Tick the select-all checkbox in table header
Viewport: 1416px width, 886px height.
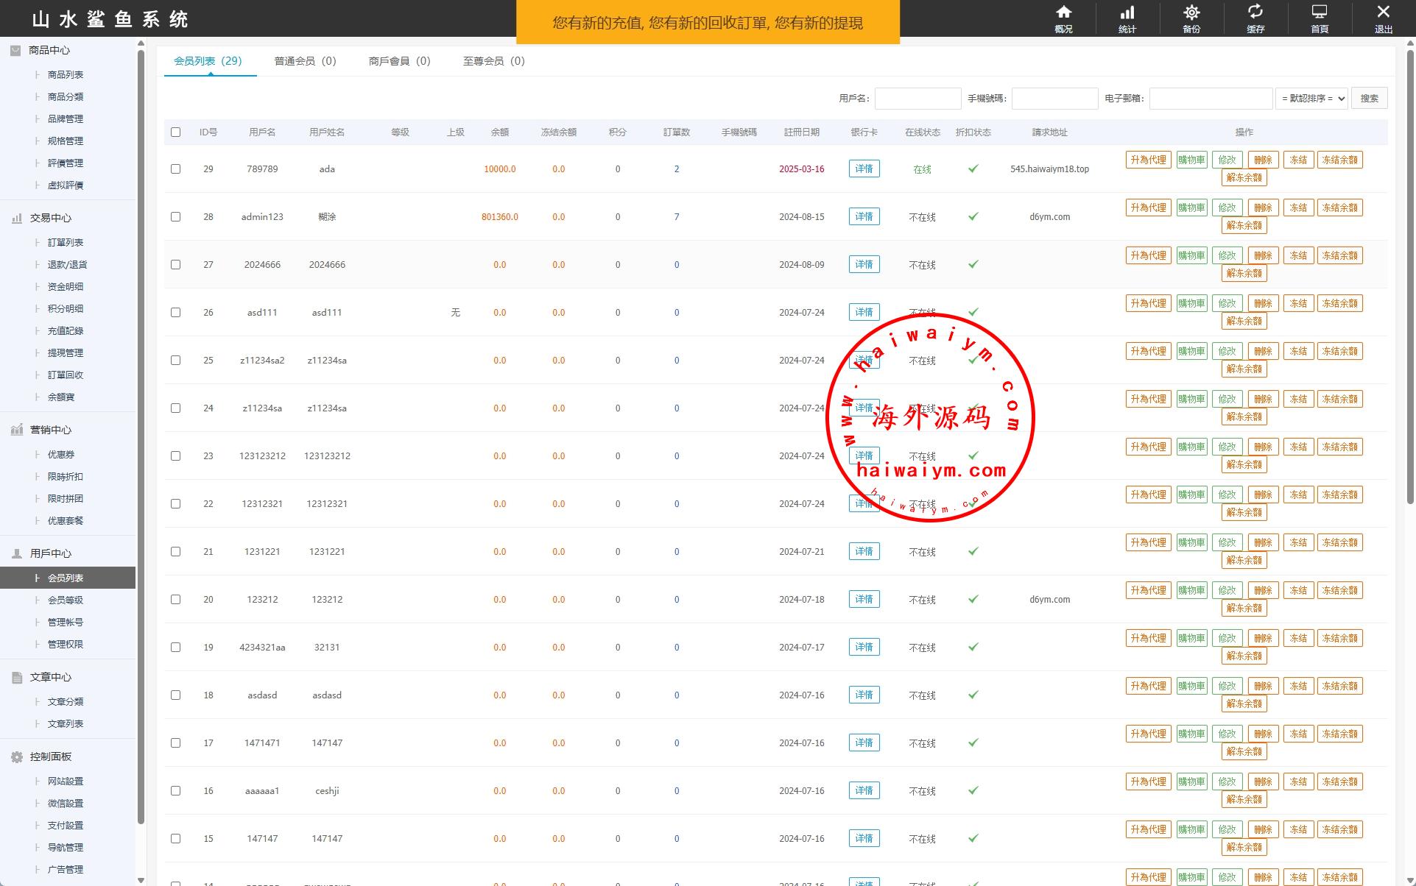pyautogui.click(x=175, y=132)
